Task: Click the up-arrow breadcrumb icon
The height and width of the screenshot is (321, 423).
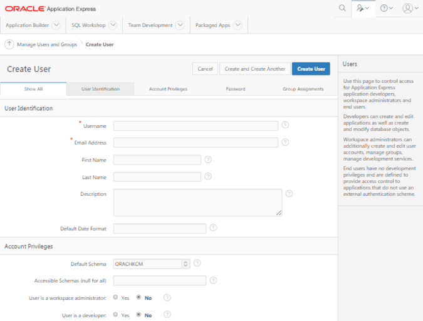Action: (9, 44)
